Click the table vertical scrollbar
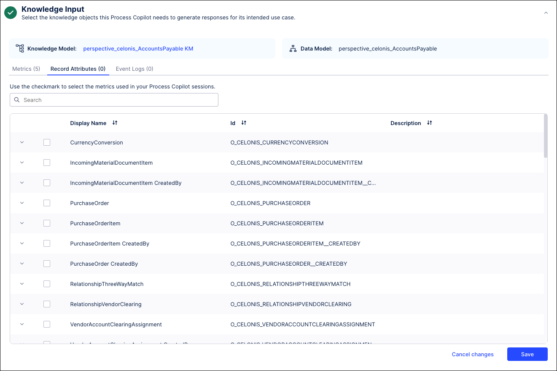This screenshot has height=371, width=557. click(x=546, y=136)
